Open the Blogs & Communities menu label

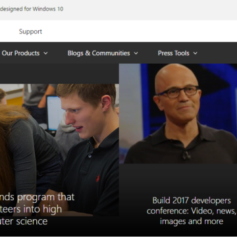pos(99,53)
